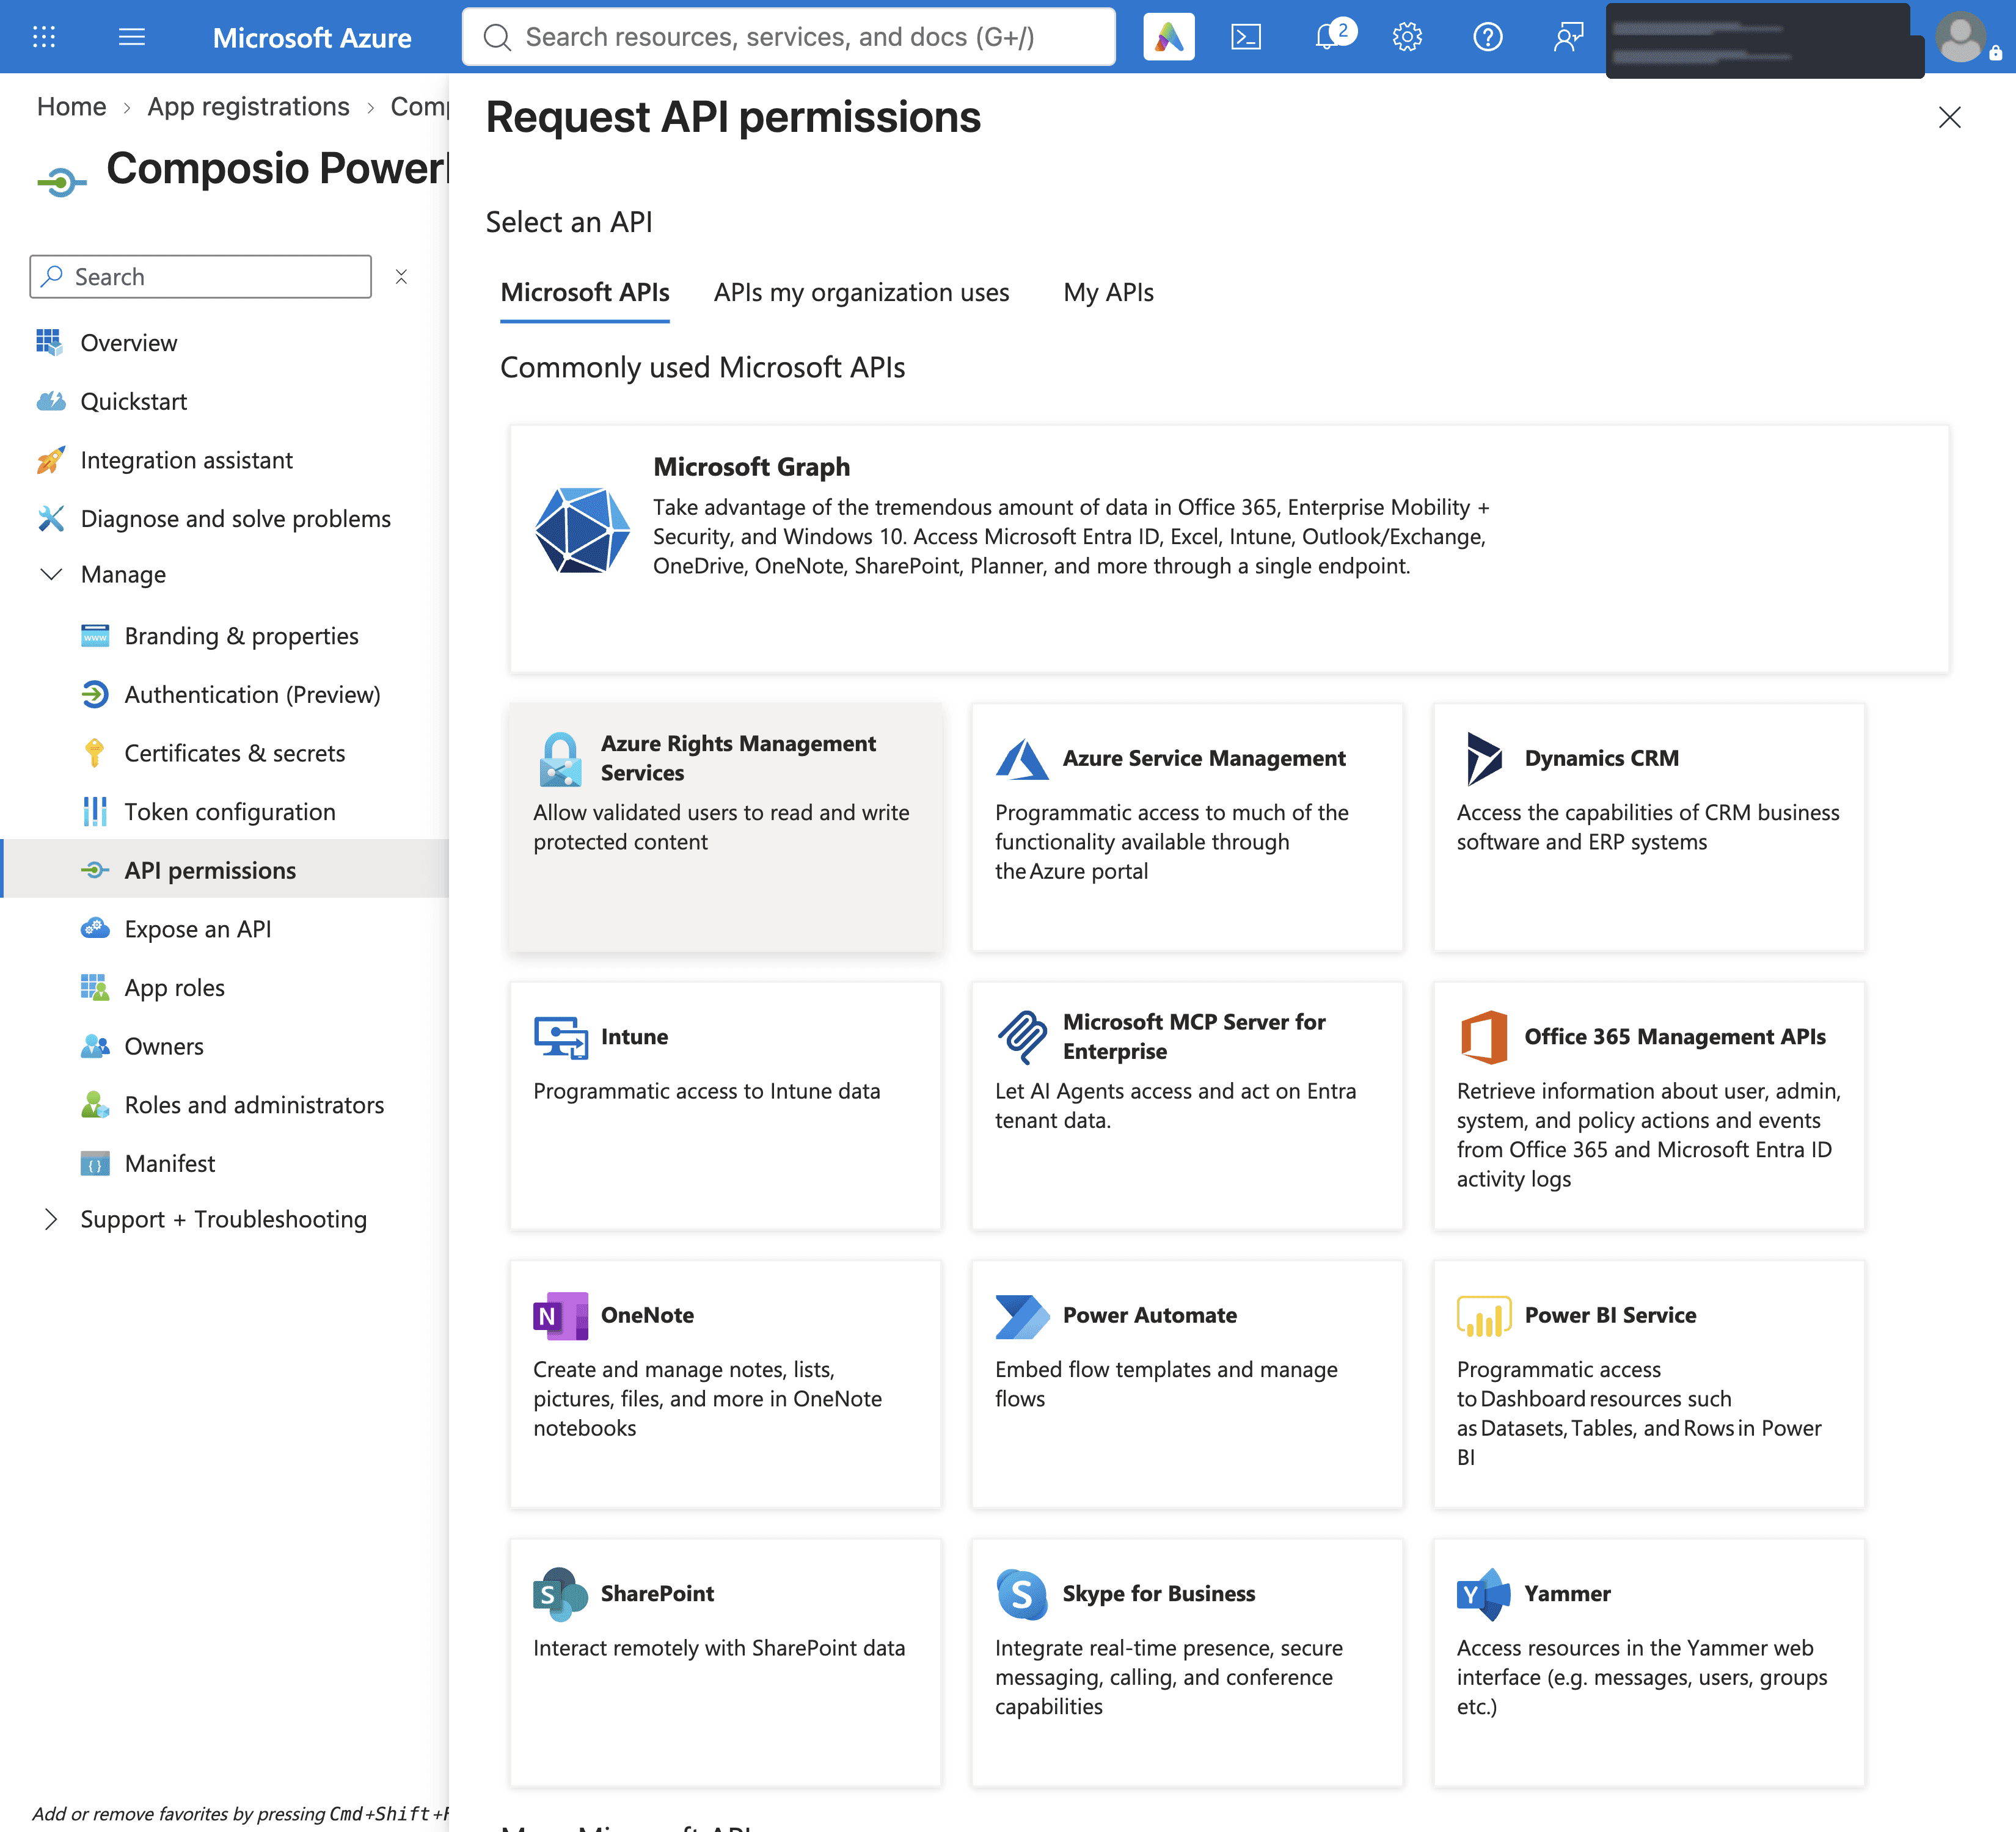Open the Manifest sidebar item
Image resolution: width=2016 pixels, height=1832 pixels.
(169, 1163)
